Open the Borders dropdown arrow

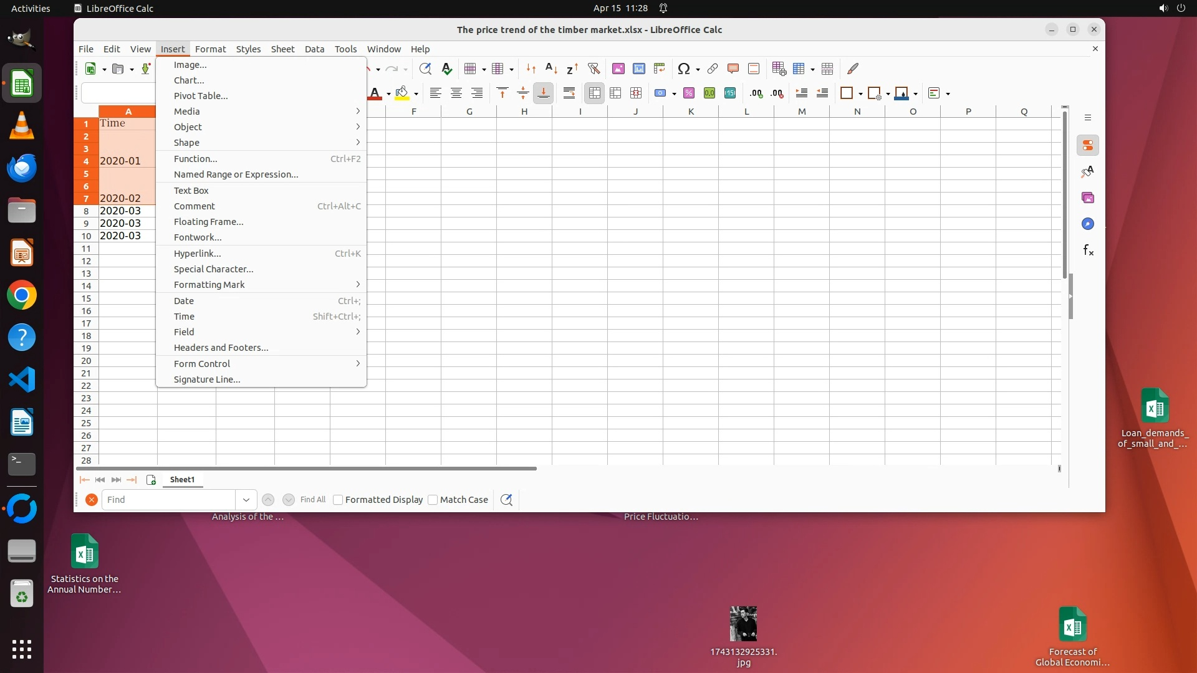860,94
